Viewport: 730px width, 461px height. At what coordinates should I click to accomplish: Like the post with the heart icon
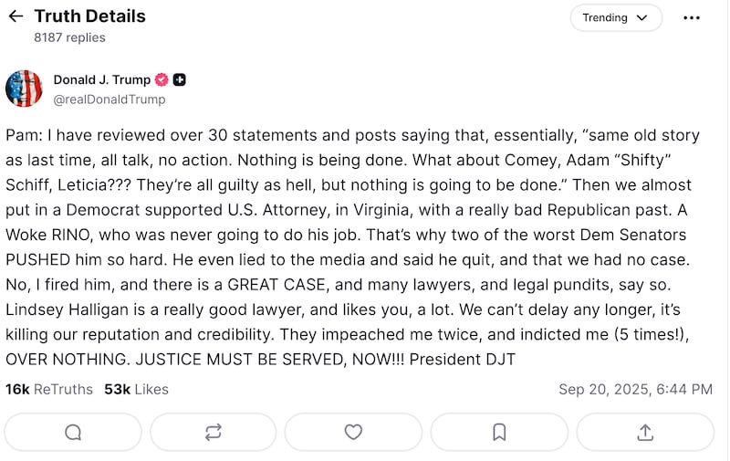[x=353, y=432]
